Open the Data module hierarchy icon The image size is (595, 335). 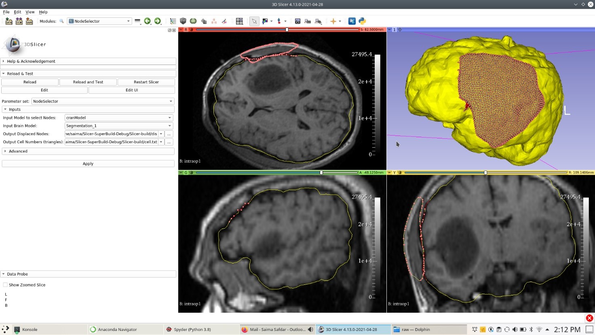point(173,21)
